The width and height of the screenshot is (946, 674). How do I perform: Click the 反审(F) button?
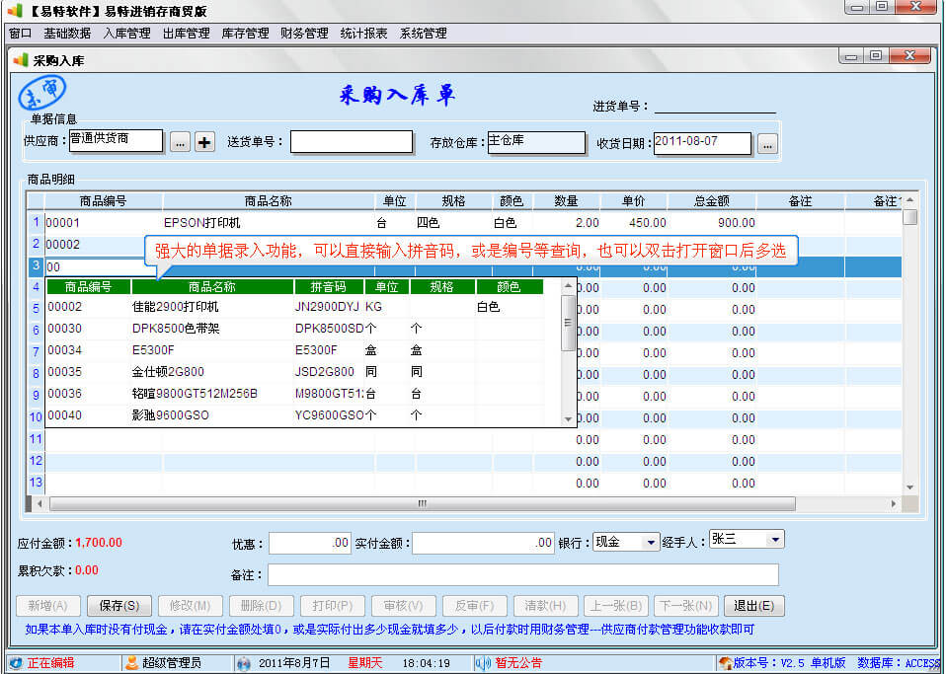[x=474, y=606]
